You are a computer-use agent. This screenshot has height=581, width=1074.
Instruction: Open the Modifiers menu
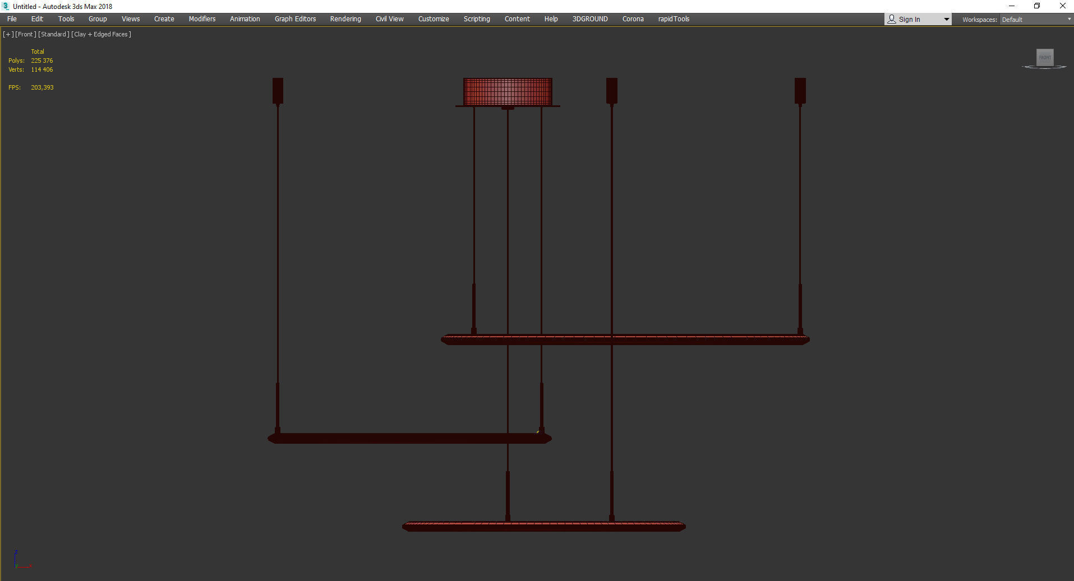(x=202, y=19)
